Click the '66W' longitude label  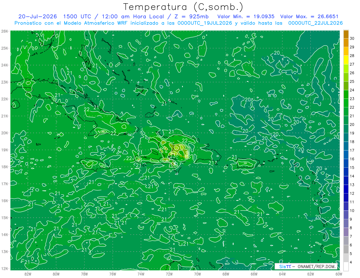click(x=254, y=274)
